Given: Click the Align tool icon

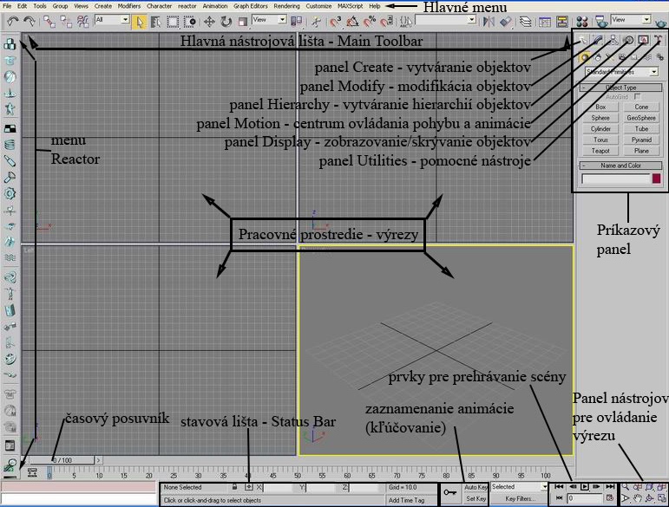Looking at the screenshot, I should (506, 22).
